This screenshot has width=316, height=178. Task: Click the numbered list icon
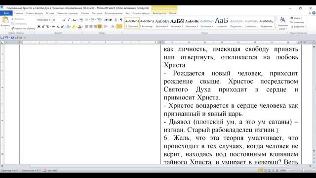coord(93,20)
